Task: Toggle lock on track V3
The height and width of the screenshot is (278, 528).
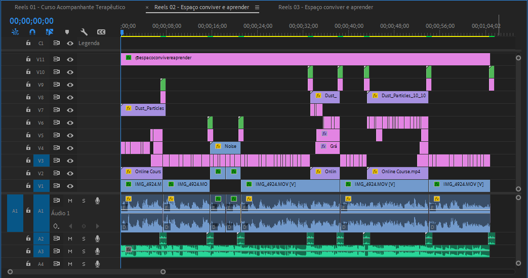Action: [28, 161]
